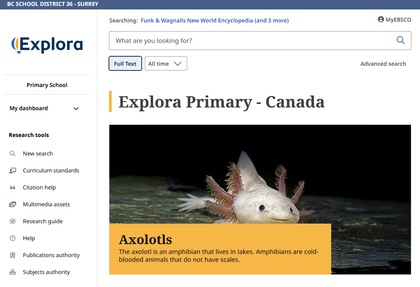
Task: Click the Publications authority icon
Action: click(13, 255)
